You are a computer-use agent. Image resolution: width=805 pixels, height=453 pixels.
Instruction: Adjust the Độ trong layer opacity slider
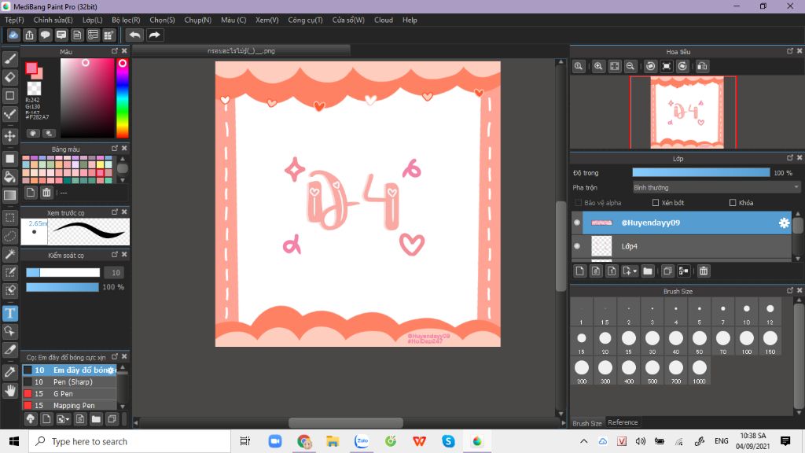point(700,173)
